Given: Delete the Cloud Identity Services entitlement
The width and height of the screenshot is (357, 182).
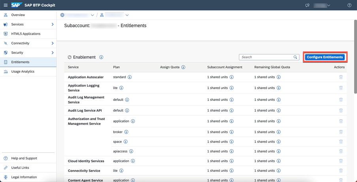Looking at the screenshot, I should [x=341, y=161].
